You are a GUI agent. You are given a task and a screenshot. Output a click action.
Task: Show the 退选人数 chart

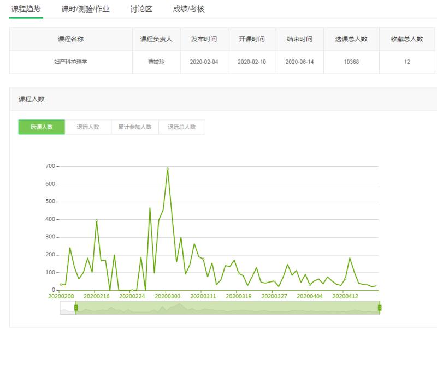coord(88,127)
